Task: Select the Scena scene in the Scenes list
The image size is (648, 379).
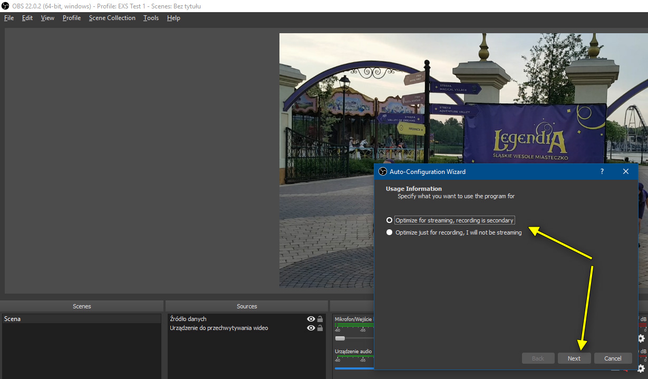Action: (82, 319)
